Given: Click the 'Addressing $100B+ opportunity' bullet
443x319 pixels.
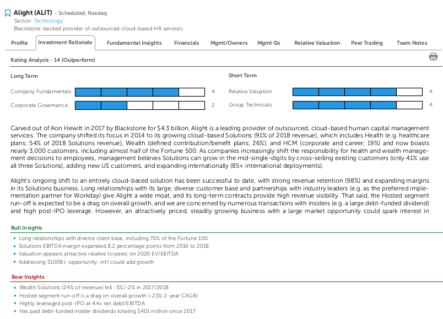Looking at the screenshot, I should [x=86, y=262].
